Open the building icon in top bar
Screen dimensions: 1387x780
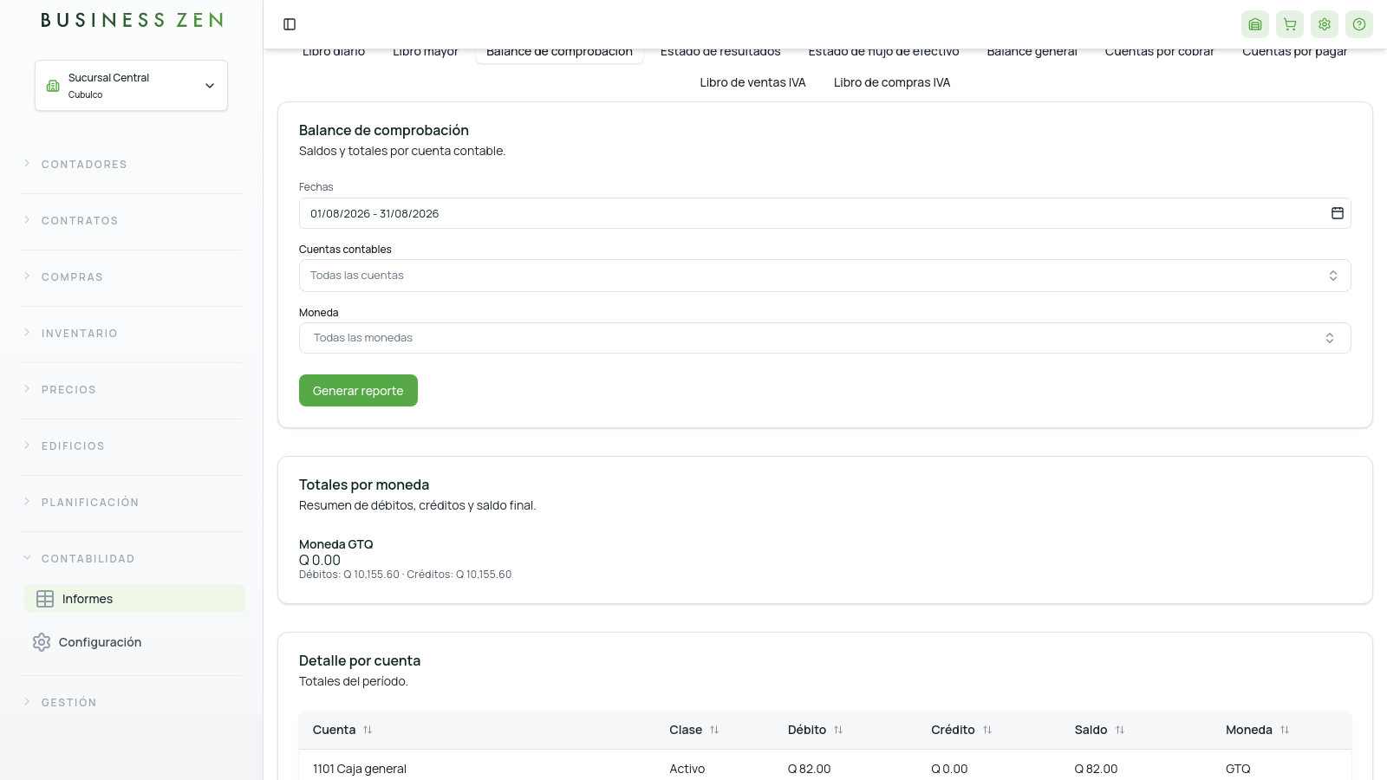(x=1255, y=24)
